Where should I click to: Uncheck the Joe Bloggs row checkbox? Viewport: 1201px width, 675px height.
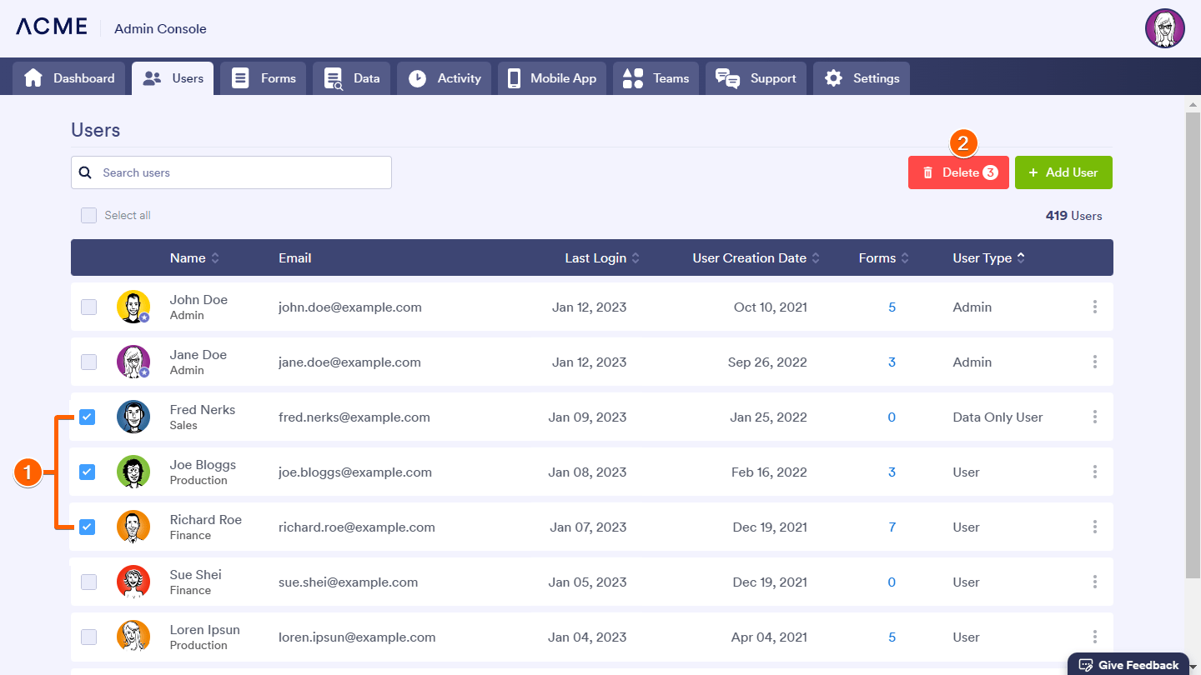[88, 472]
